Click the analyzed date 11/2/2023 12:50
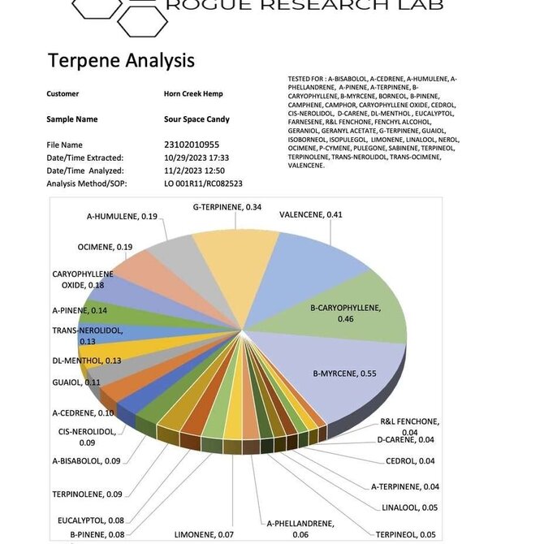This screenshot has width=544, height=544. (x=194, y=171)
